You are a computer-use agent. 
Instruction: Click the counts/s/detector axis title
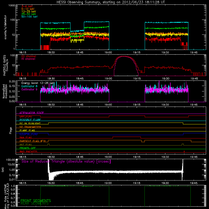[x=5, y=27]
